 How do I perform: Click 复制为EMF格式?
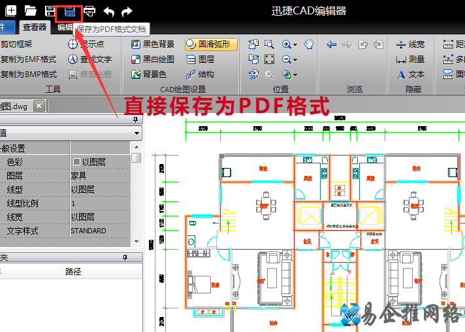[28, 59]
